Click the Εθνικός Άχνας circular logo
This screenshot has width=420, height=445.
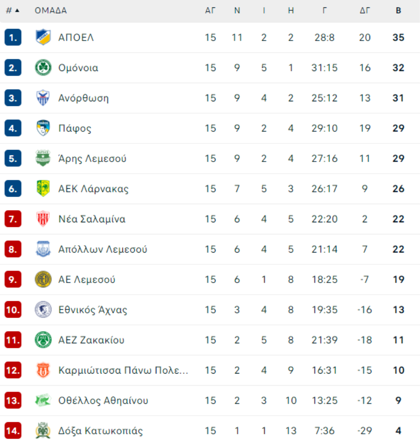tap(43, 310)
